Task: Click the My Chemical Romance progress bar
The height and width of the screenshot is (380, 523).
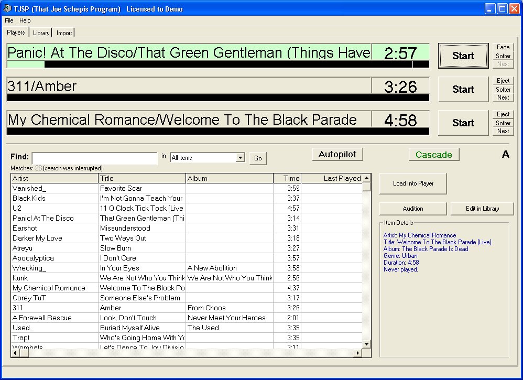Action: 218,132
